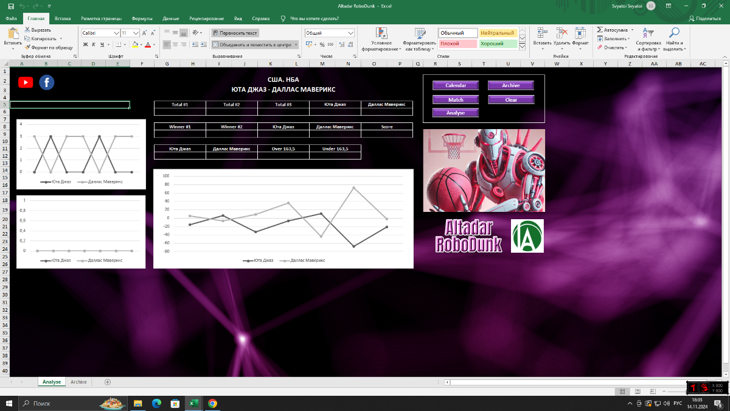The image size is (730, 411).
Task: Open the Calibri font name dropdown
Action: coord(117,33)
